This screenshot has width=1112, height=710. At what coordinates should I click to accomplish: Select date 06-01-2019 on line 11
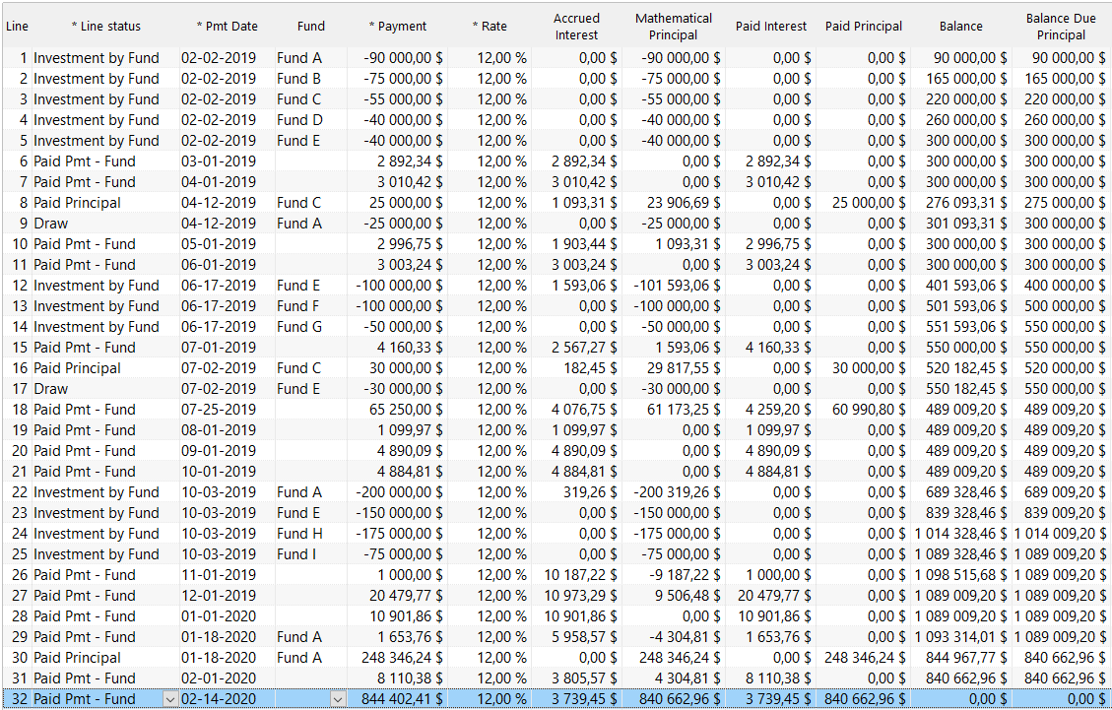pyautogui.click(x=219, y=265)
